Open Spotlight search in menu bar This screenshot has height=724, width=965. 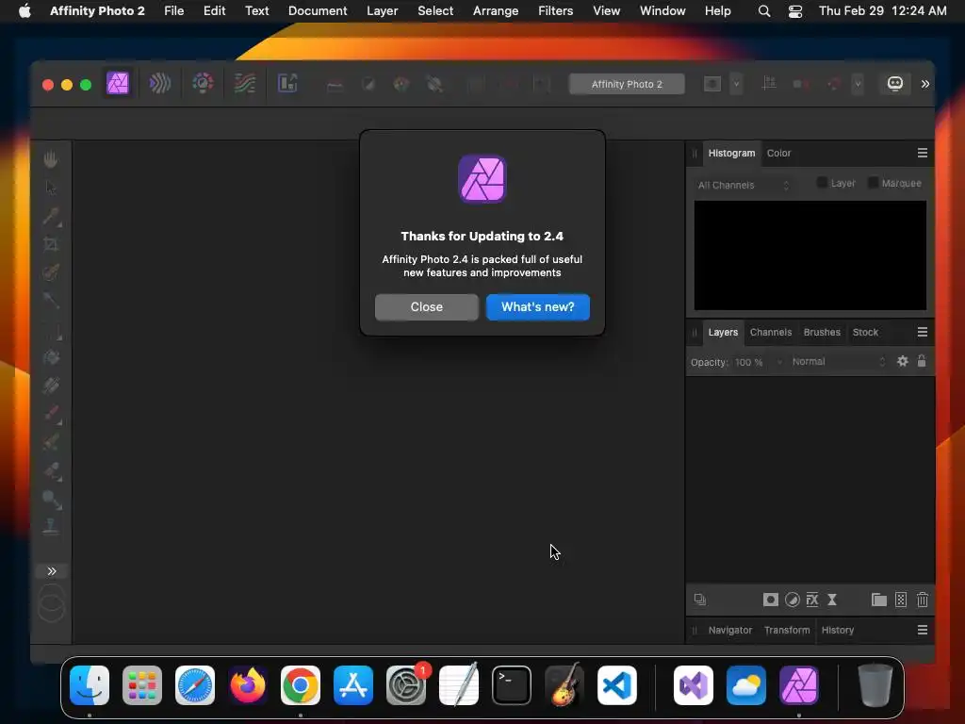click(763, 10)
